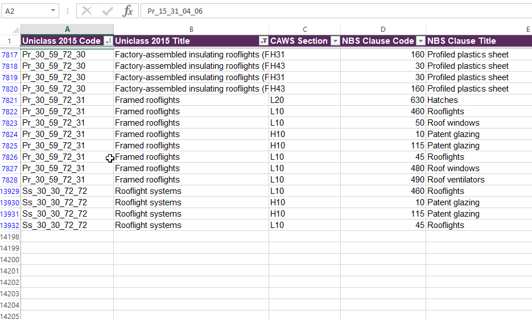
Task: Select row header 14198
Action: [x=10, y=237]
